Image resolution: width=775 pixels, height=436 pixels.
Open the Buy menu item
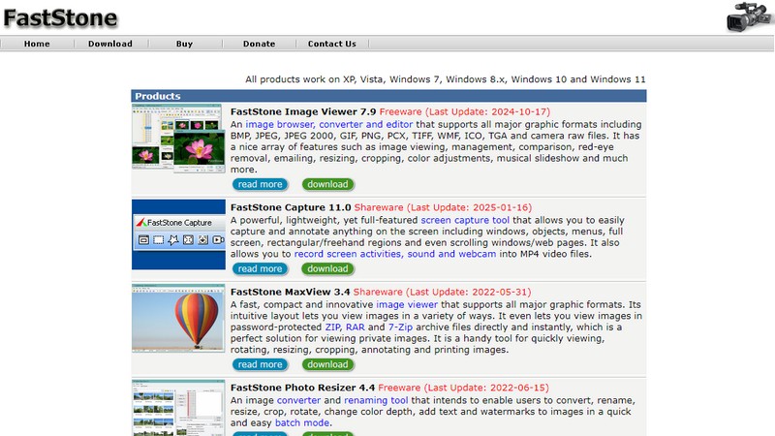184,44
